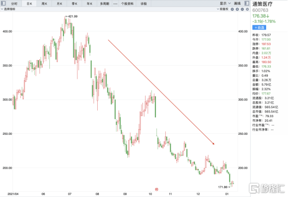The height and width of the screenshot is (197, 288).
Task: Switch to the 分时 tab
Action: pos(14,4)
